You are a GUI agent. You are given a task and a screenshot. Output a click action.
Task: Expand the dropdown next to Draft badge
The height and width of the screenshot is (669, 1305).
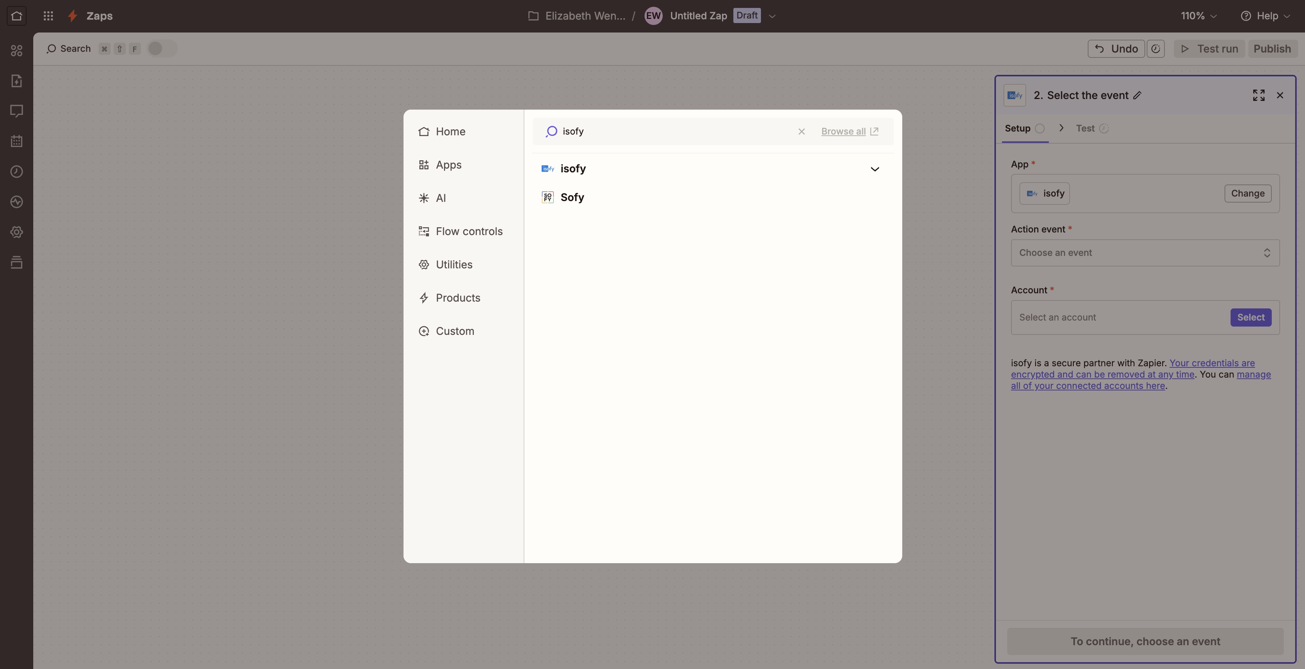click(772, 16)
